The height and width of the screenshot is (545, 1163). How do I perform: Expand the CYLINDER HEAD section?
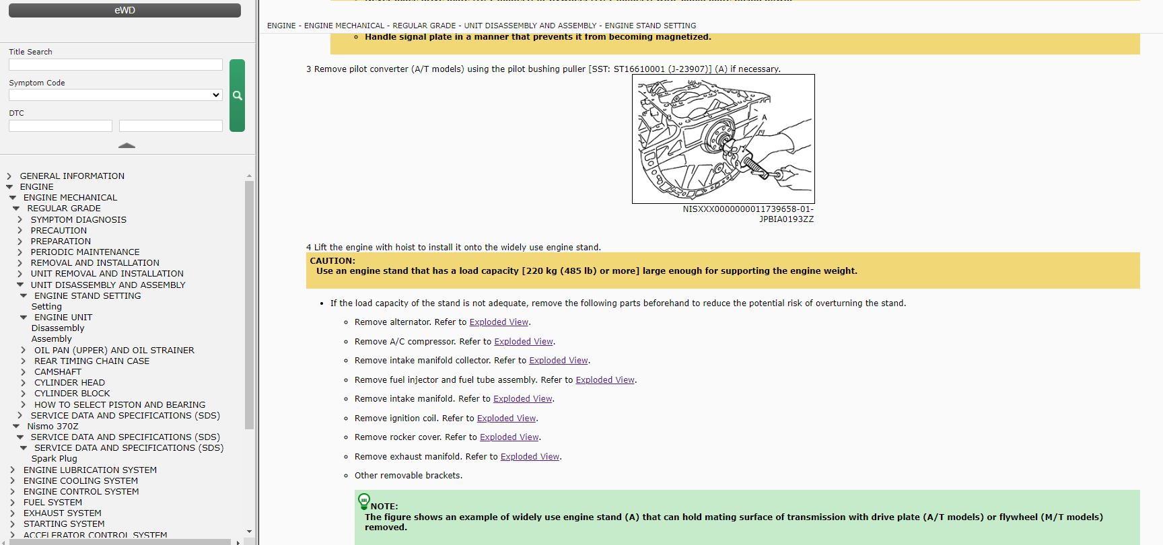(x=24, y=383)
